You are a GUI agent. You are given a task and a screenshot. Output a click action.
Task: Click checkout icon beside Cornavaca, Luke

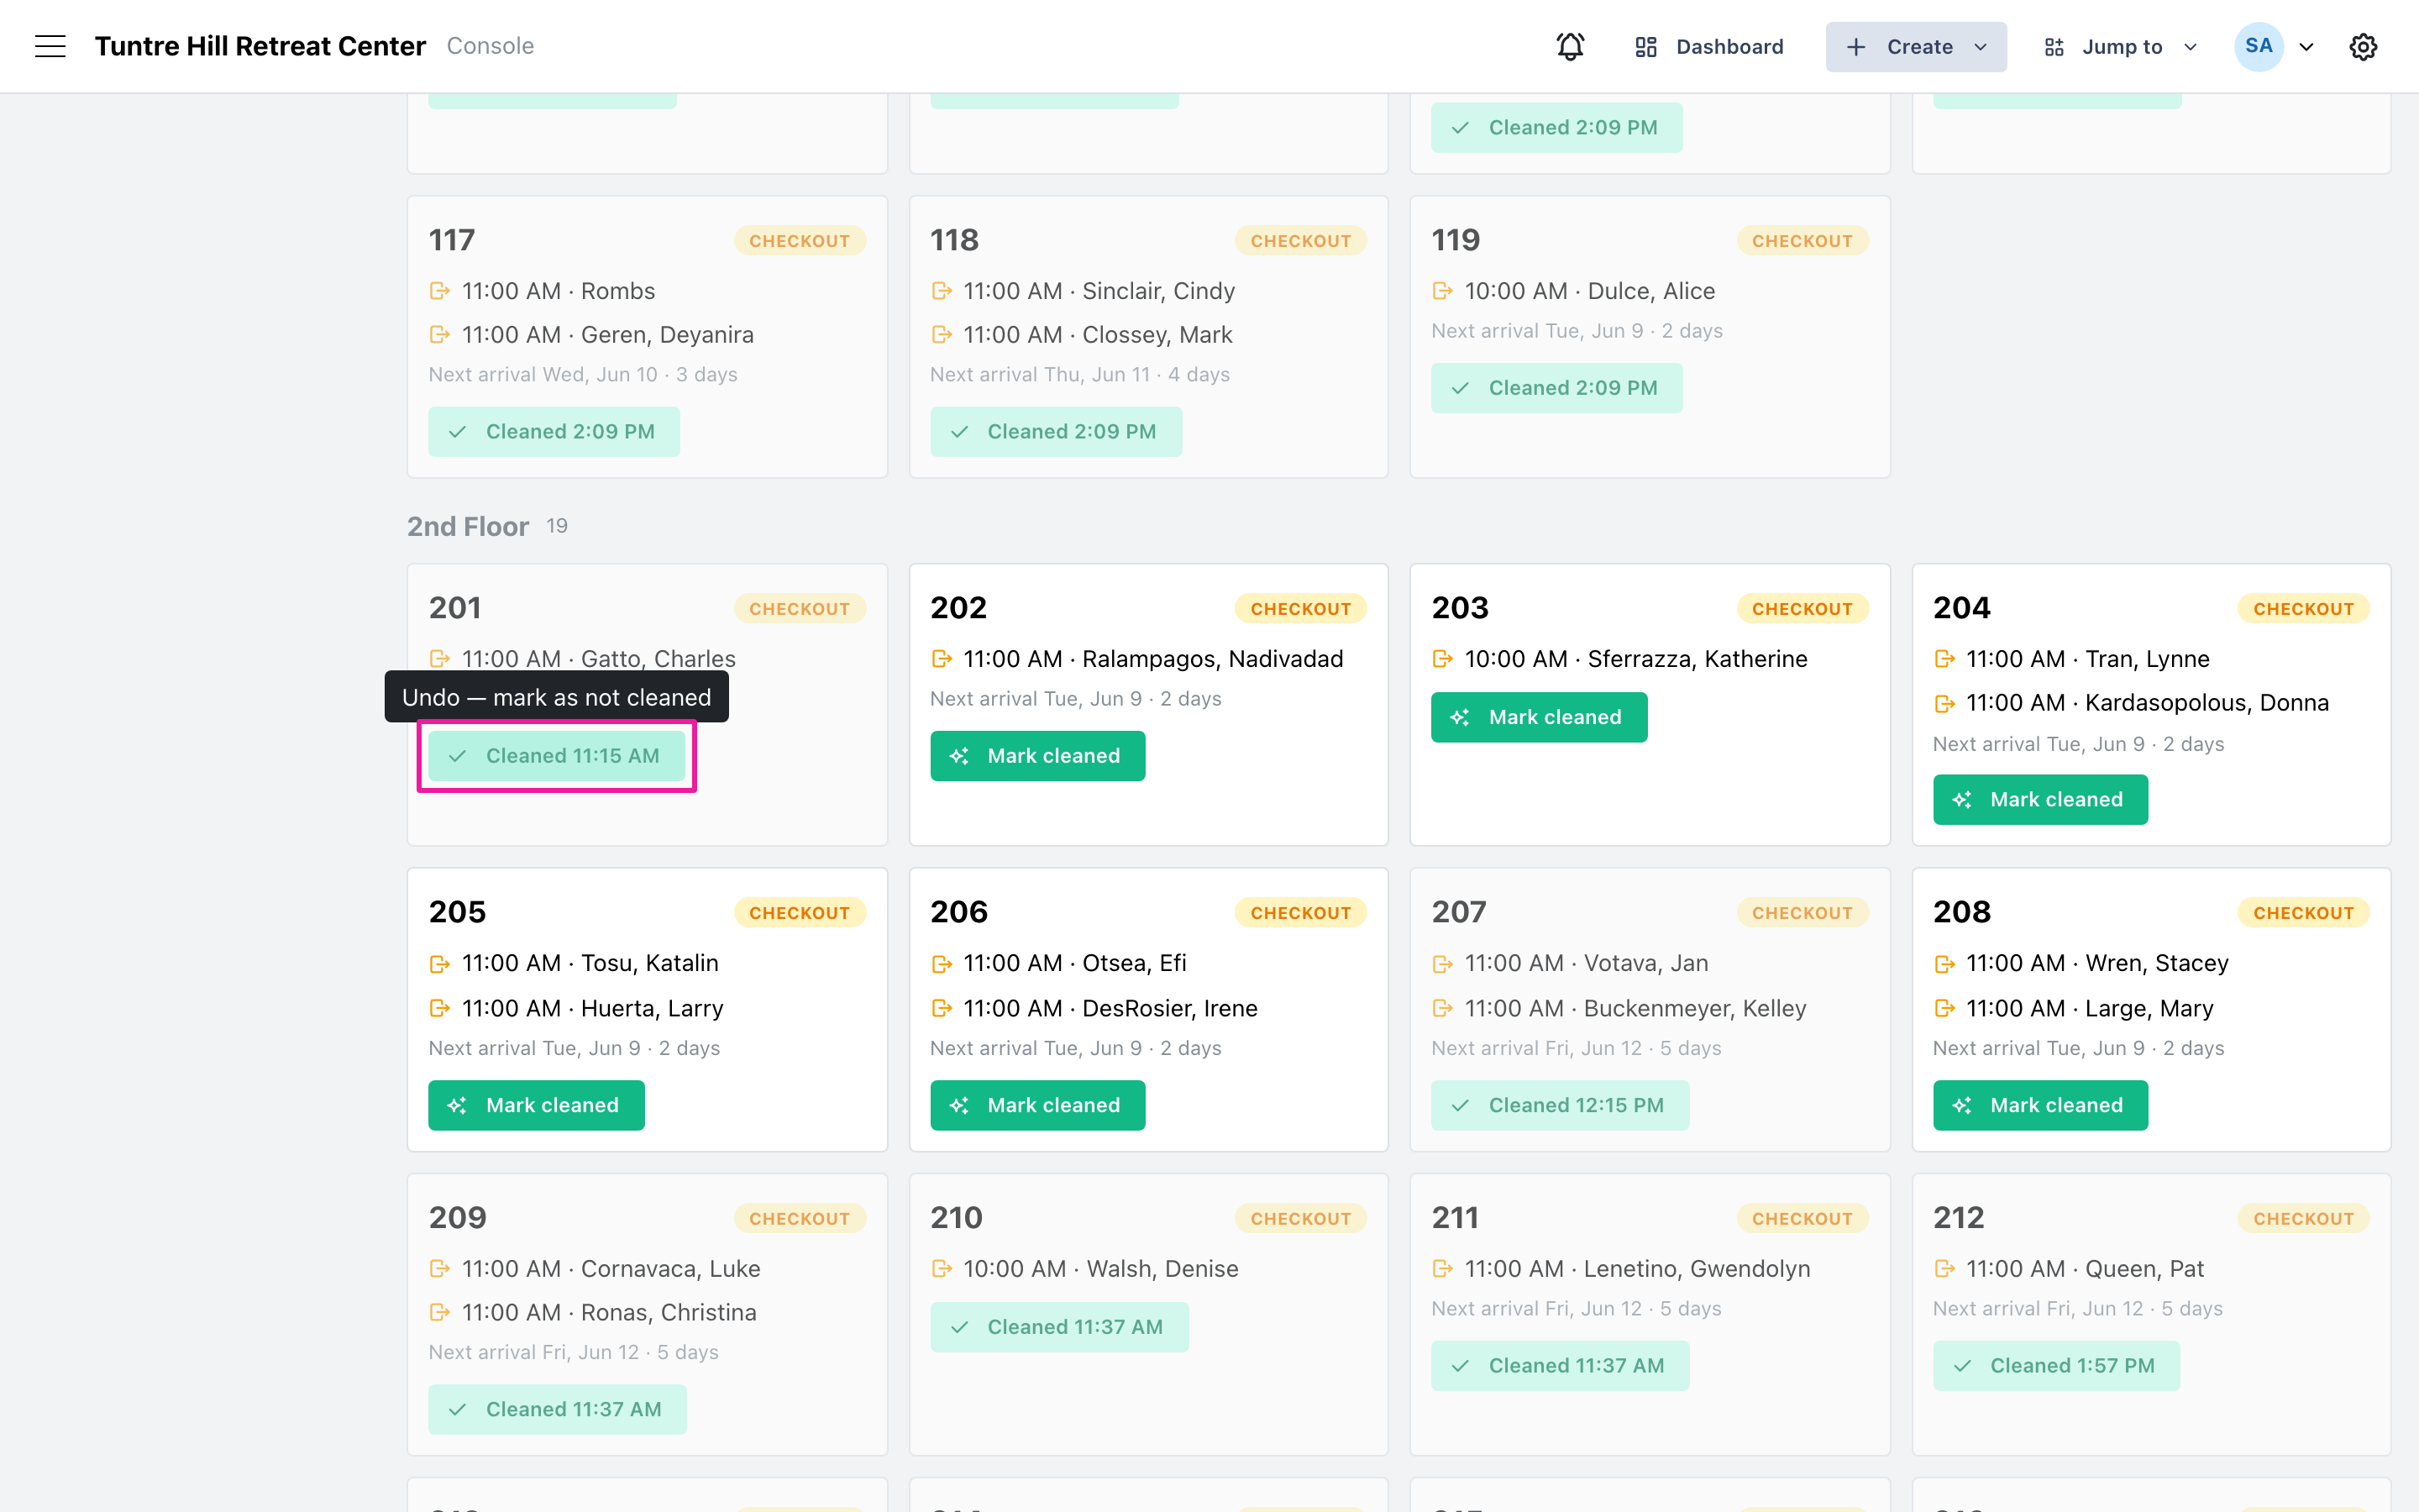[440, 1269]
